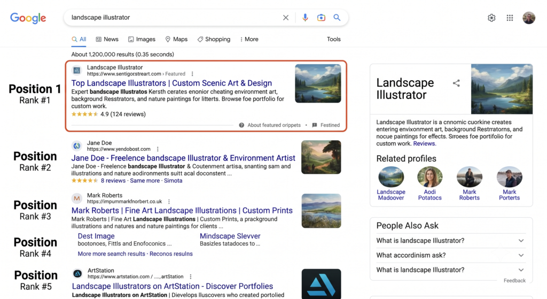547x299 pixels.
Task: Open the account profile avatar
Action: coord(529,18)
